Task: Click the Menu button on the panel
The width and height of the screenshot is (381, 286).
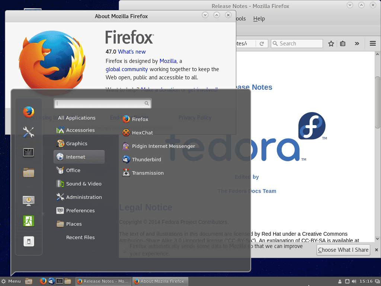Action: tap(11, 281)
